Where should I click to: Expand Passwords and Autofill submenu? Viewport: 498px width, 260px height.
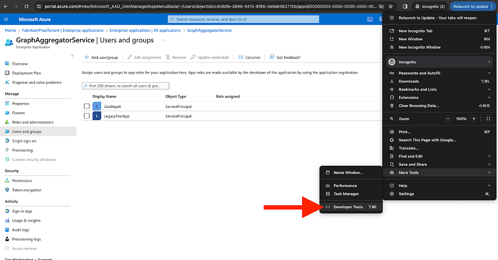point(440,73)
